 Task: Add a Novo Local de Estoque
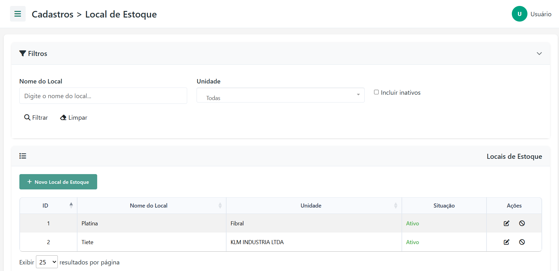pyautogui.click(x=58, y=182)
